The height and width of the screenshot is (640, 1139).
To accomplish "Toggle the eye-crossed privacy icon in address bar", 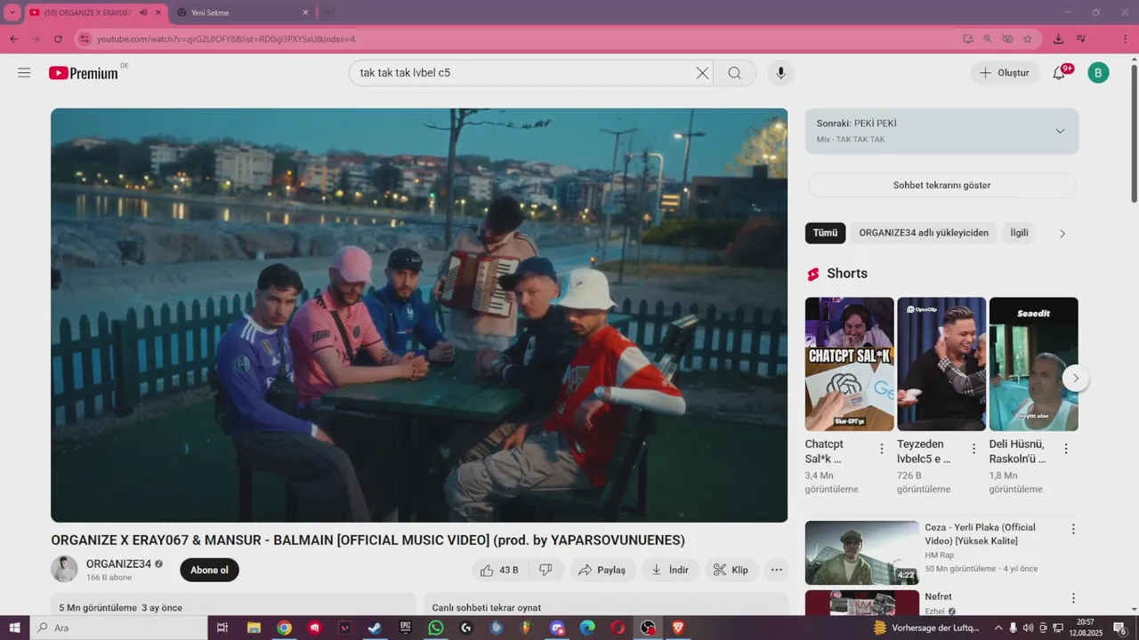I will (1007, 39).
